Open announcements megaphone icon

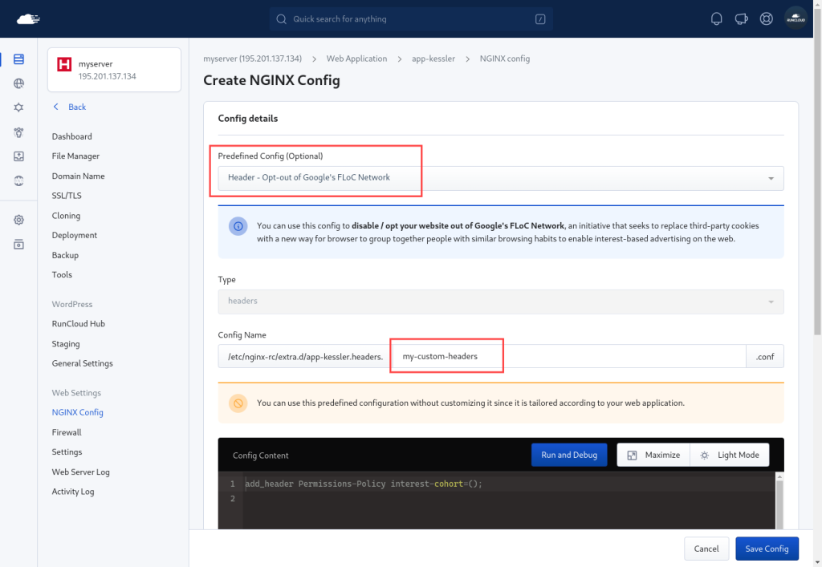click(x=741, y=19)
